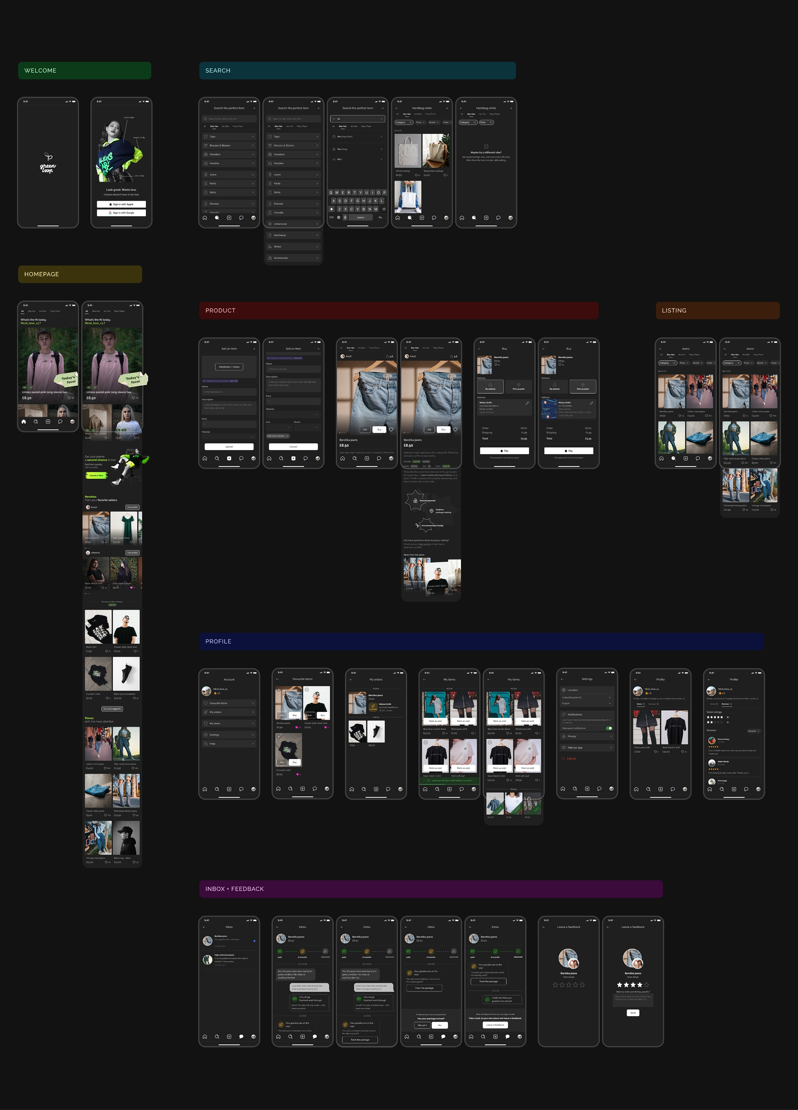The height and width of the screenshot is (1110, 798).
Task: Tap the home icon in the first Search screen
Action: (205, 218)
